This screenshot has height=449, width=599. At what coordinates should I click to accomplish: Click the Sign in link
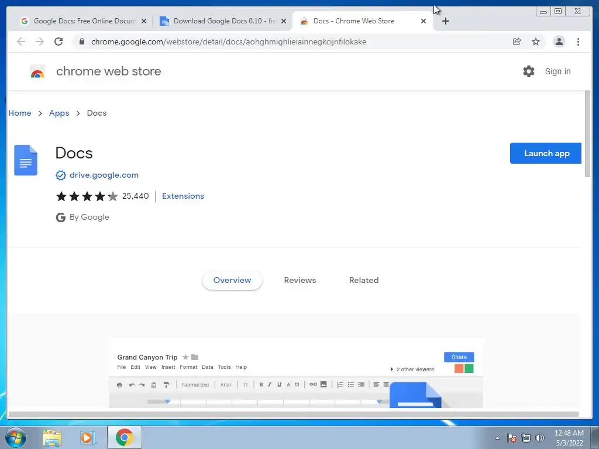click(557, 71)
